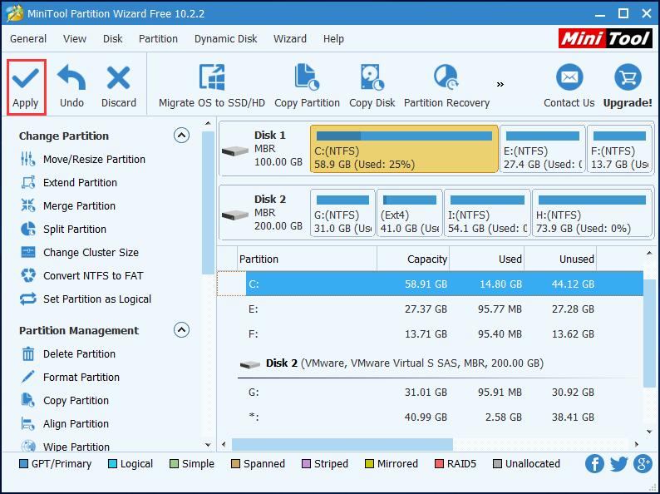Undo the last operation
This screenshot has height=494, width=660.
[x=71, y=87]
